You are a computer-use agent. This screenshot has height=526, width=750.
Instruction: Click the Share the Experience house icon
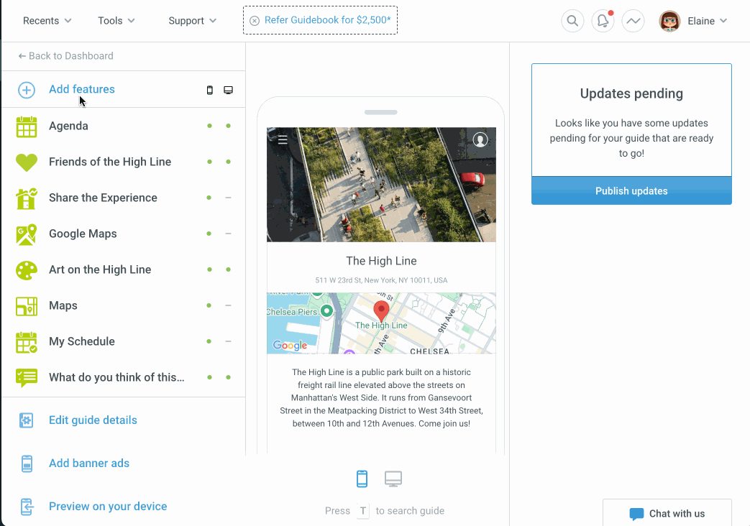point(27,198)
